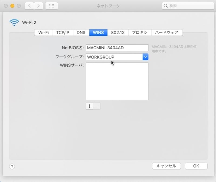Click the back navigation arrow

pyautogui.click(x=29, y=6)
